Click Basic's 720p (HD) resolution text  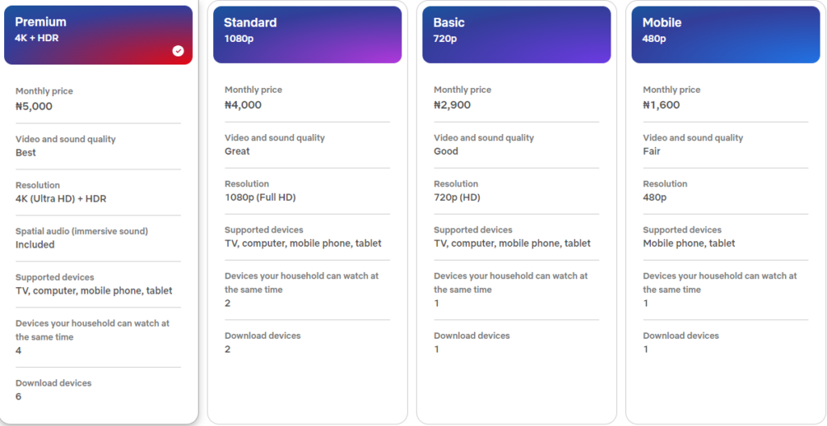[457, 197]
